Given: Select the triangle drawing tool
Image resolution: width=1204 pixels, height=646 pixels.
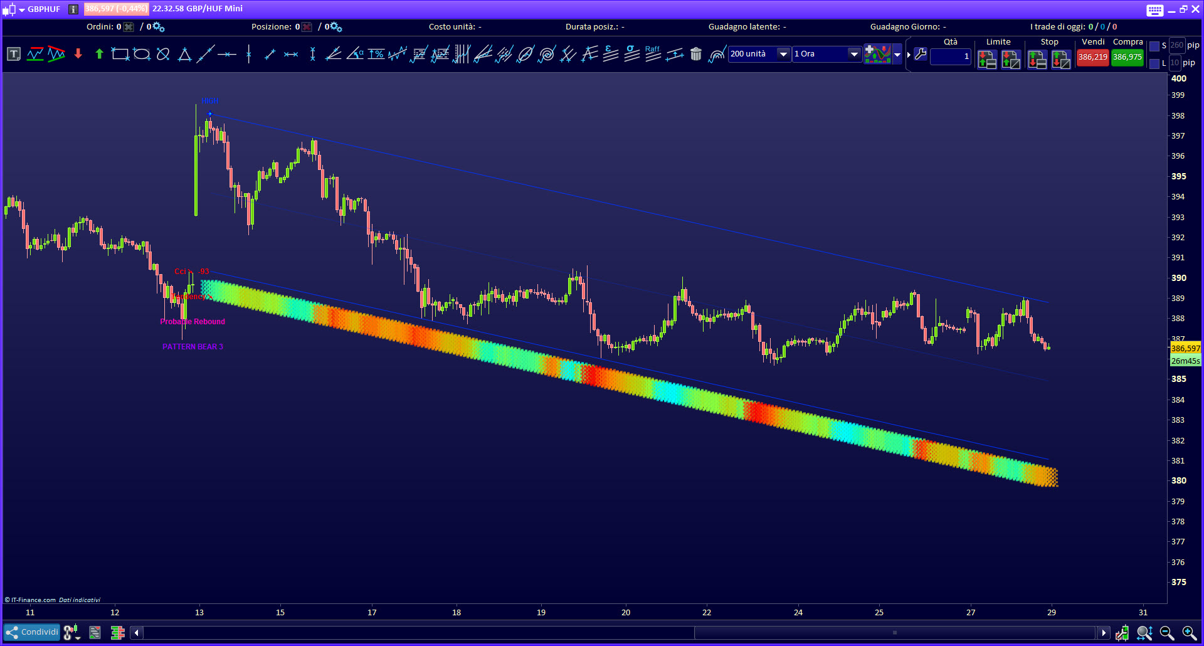Looking at the screenshot, I should coord(184,55).
